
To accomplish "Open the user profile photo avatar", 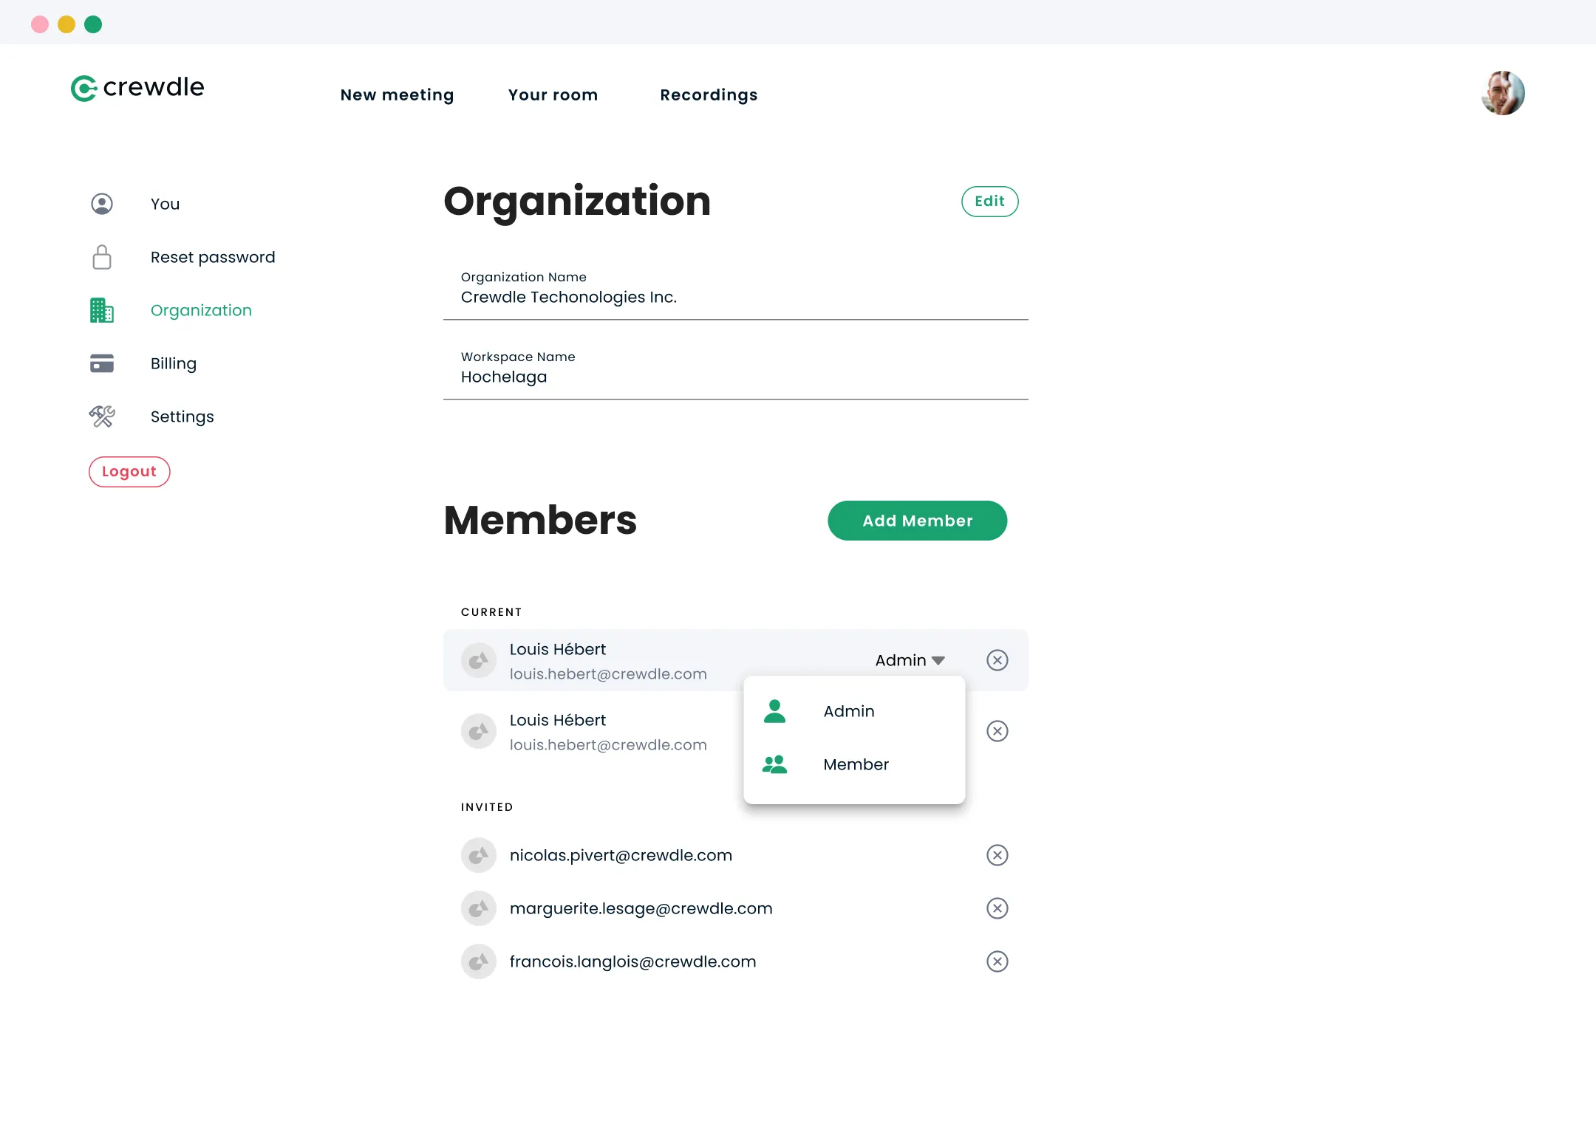I will pos(1502,93).
